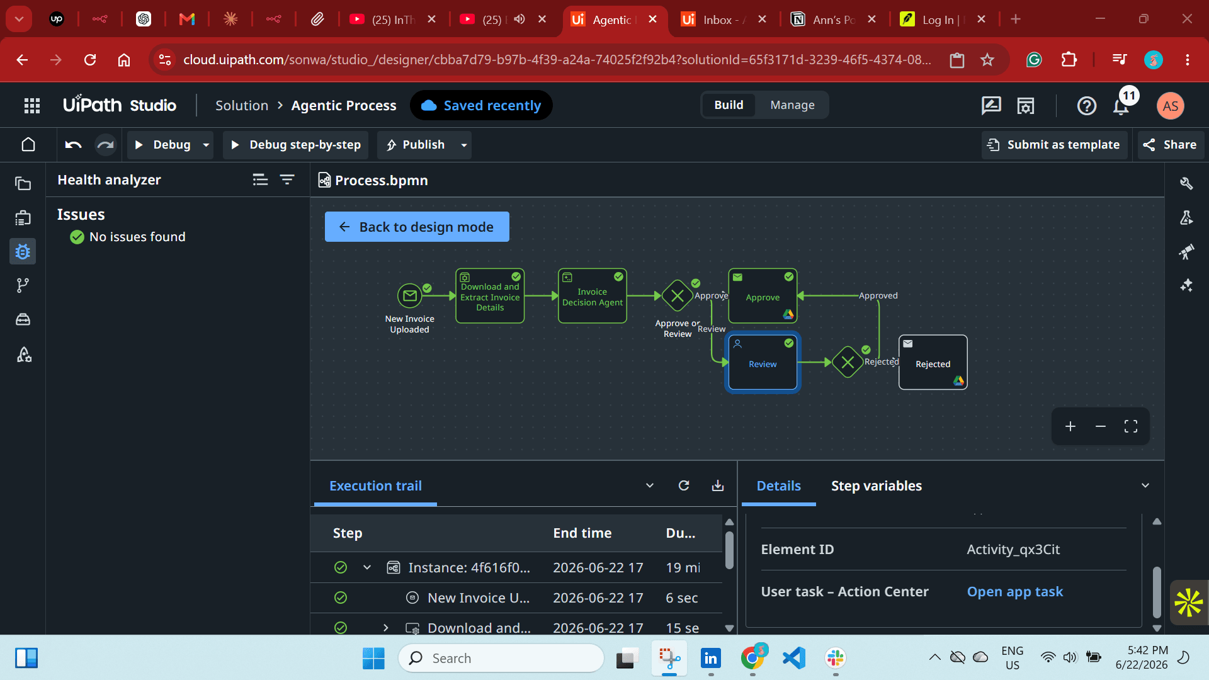Open the Autopilot sparkle icon on the right rail
Image resolution: width=1209 pixels, height=680 pixels.
click(x=1186, y=286)
